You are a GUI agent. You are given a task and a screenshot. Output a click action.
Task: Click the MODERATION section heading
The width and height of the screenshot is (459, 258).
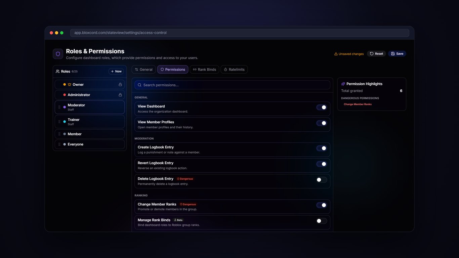pyautogui.click(x=144, y=138)
